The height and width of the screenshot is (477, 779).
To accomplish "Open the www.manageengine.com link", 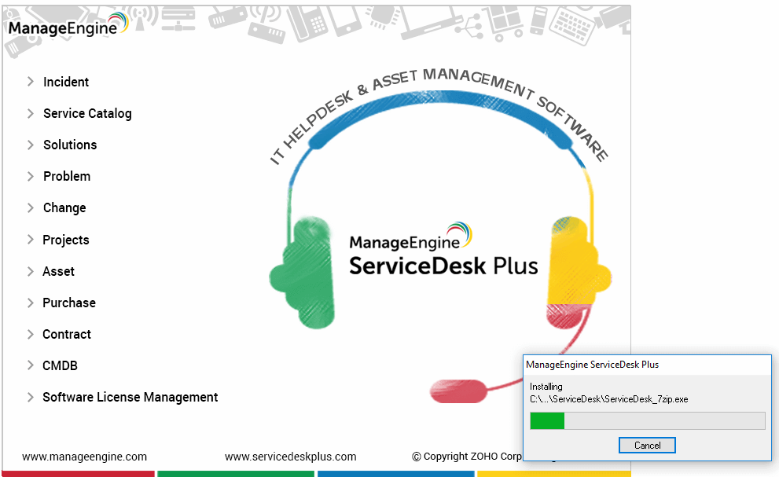I will click(x=84, y=457).
